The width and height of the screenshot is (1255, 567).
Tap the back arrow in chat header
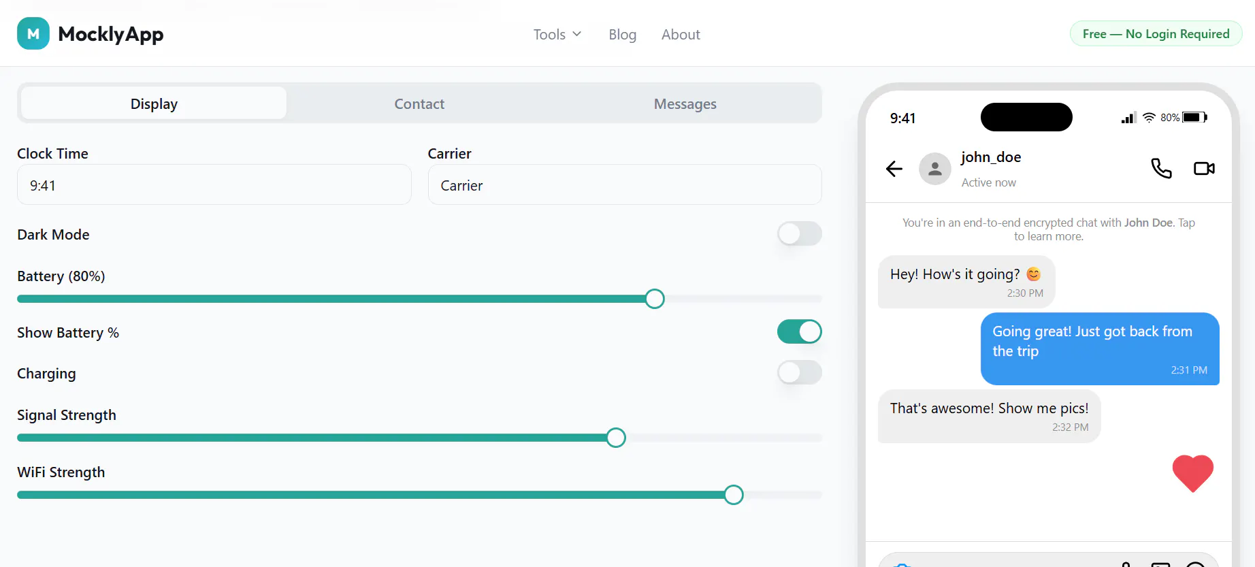coord(894,169)
